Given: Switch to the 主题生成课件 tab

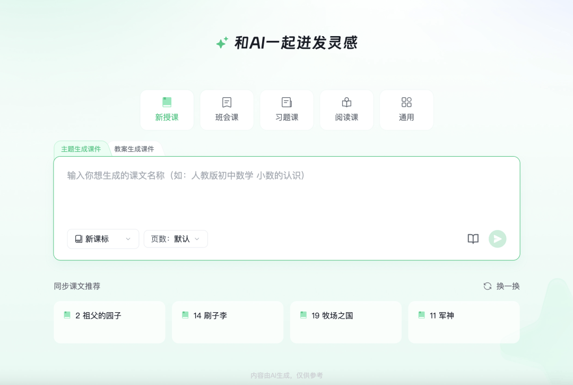Looking at the screenshot, I should pyautogui.click(x=81, y=149).
